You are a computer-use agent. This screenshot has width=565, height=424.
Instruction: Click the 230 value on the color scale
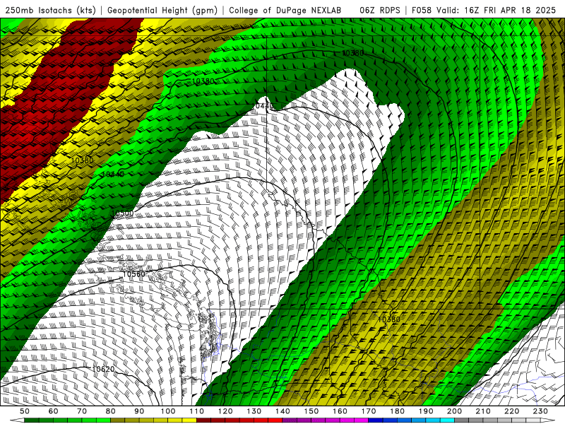540,411
